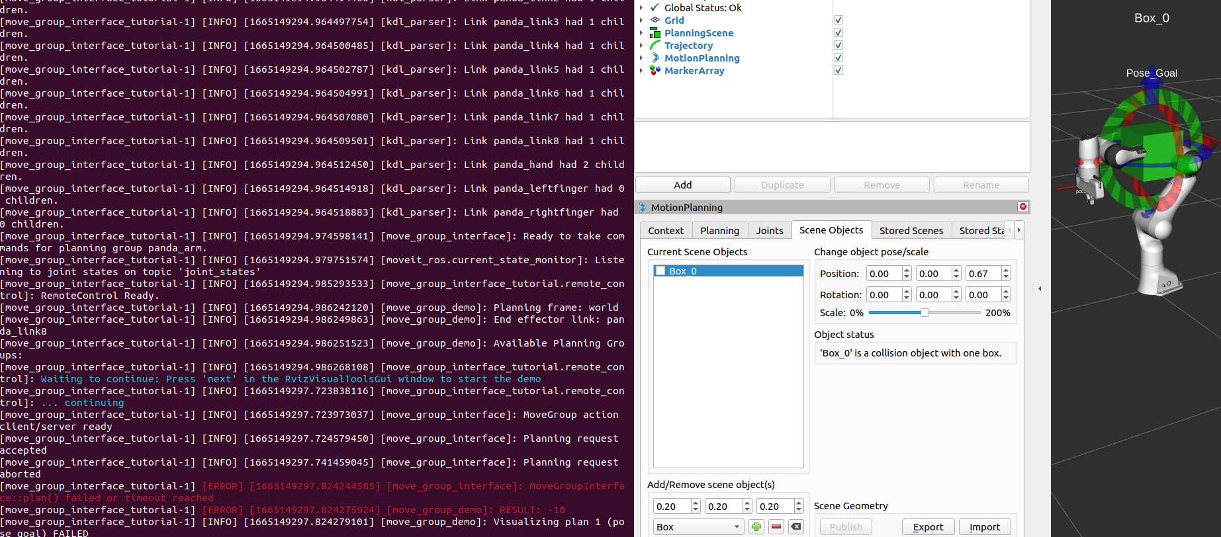Click the object status text field
The height and width of the screenshot is (537, 1221).
click(915, 353)
